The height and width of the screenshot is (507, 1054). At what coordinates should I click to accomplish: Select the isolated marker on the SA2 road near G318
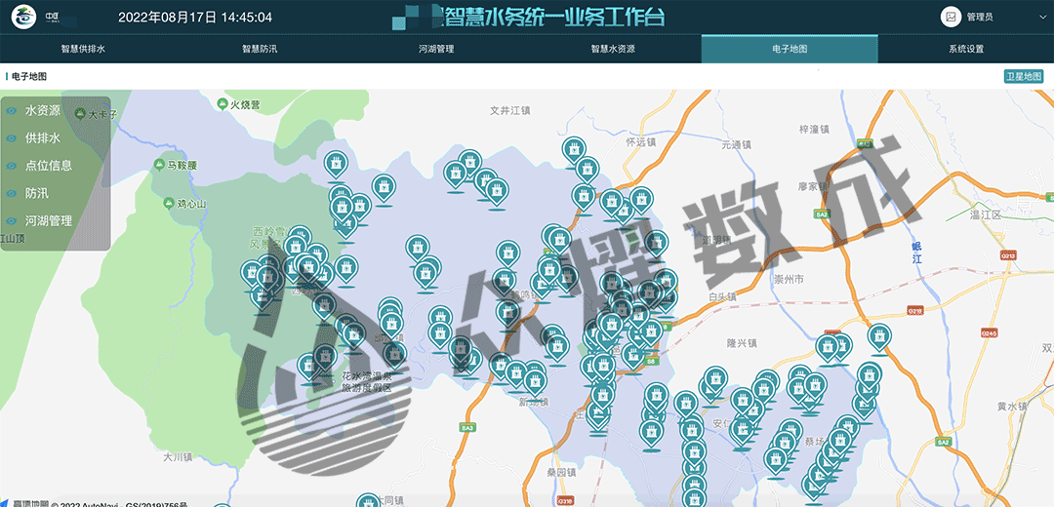pyautogui.click(x=880, y=337)
